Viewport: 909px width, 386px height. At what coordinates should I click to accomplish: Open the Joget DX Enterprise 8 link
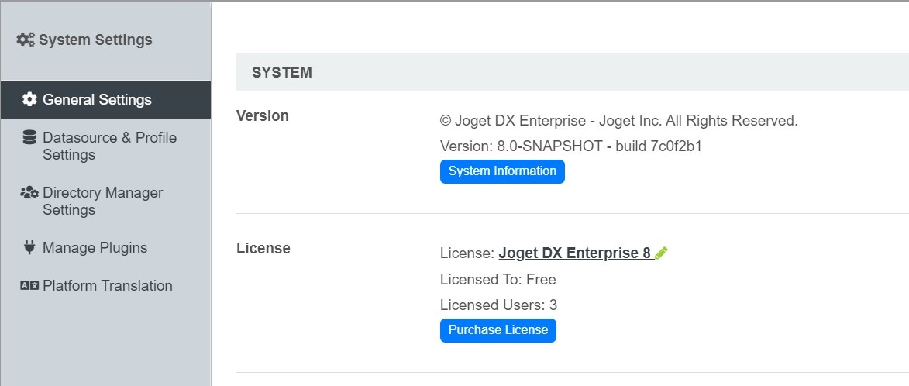(574, 253)
